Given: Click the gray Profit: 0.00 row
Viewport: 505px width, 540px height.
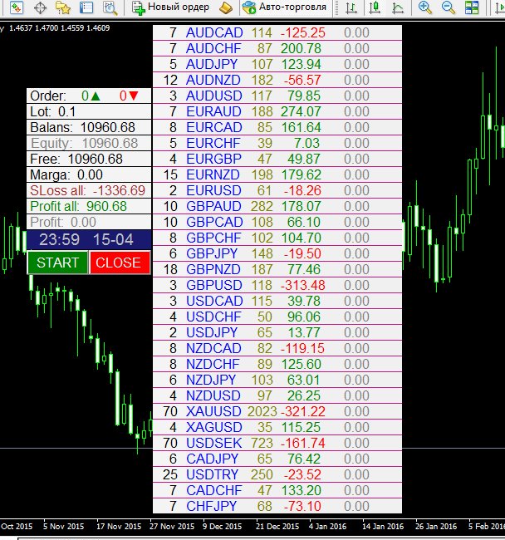Looking at the screenshot, I should (x=89, y=222).
